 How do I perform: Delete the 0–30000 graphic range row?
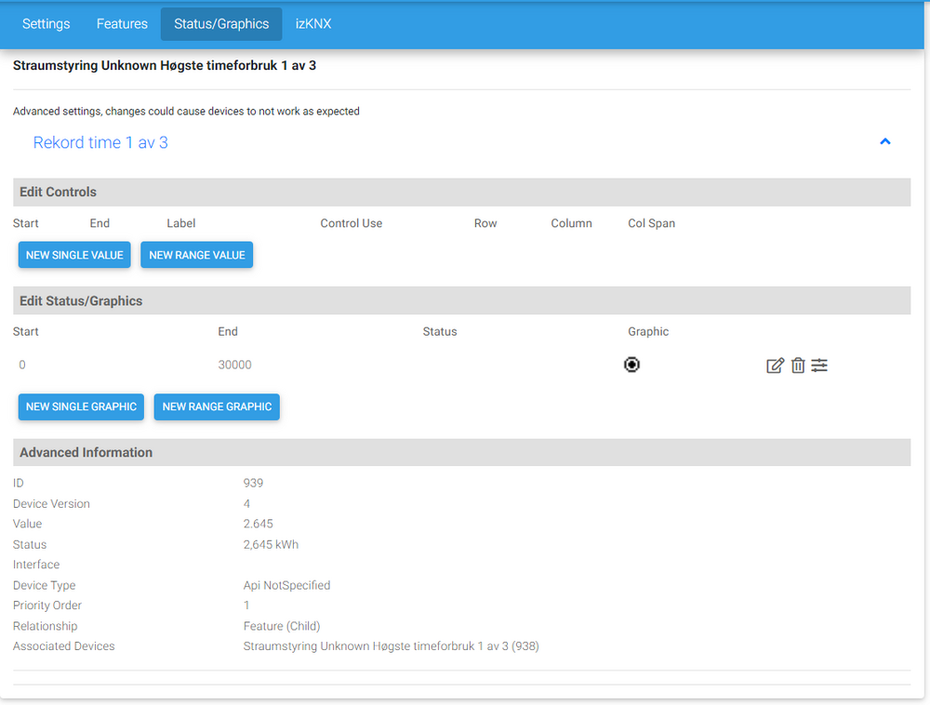click(x=798, y=366)
